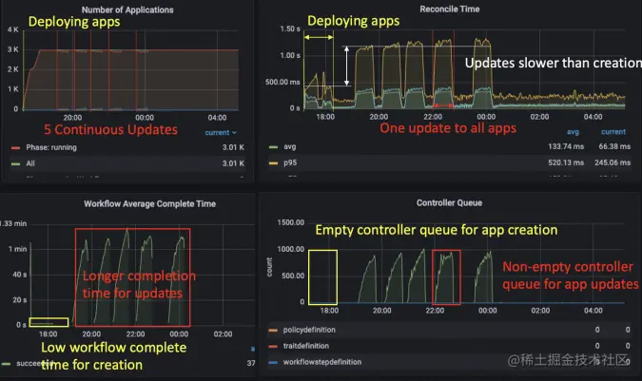The height and width of the screenshot is (381, 642).
Task: Click the '04:00' x-axis label in Controller Queue
Action: coord(593,311)
